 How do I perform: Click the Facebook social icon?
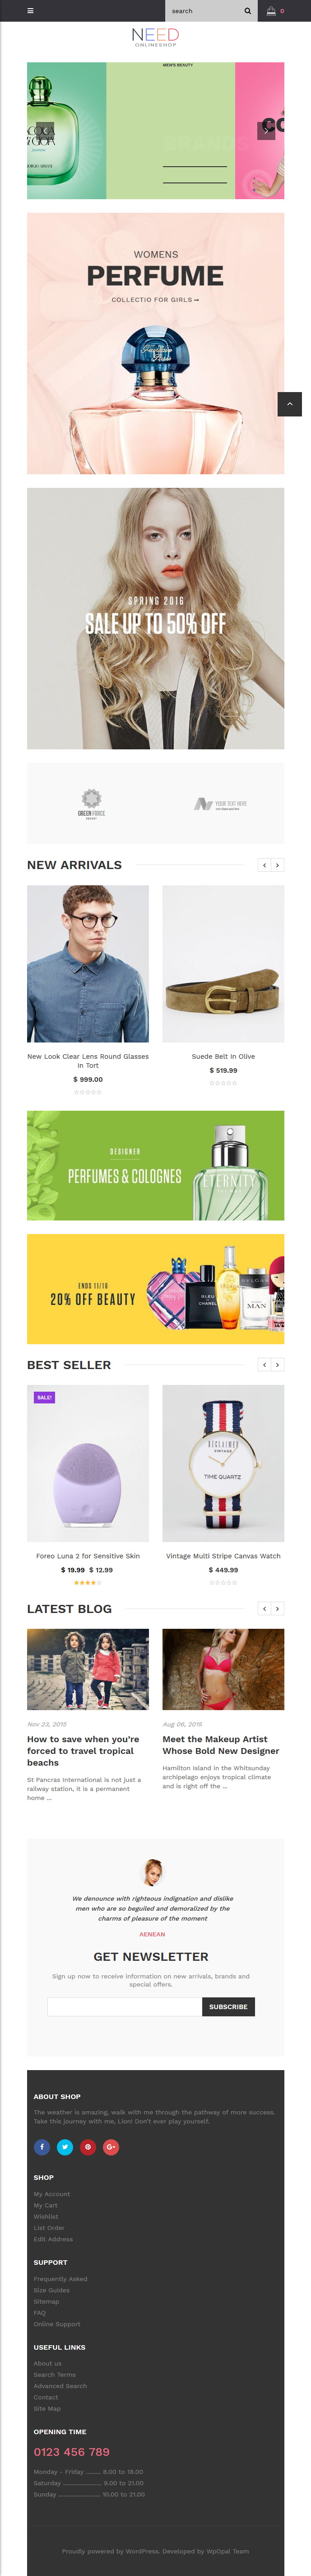coord(42,2146)
